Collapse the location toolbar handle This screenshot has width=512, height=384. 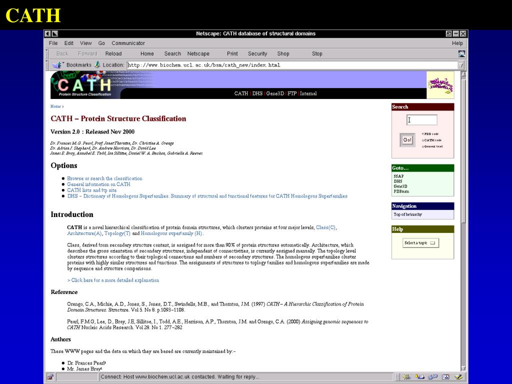pyautogui.click(x=47, y=65)
